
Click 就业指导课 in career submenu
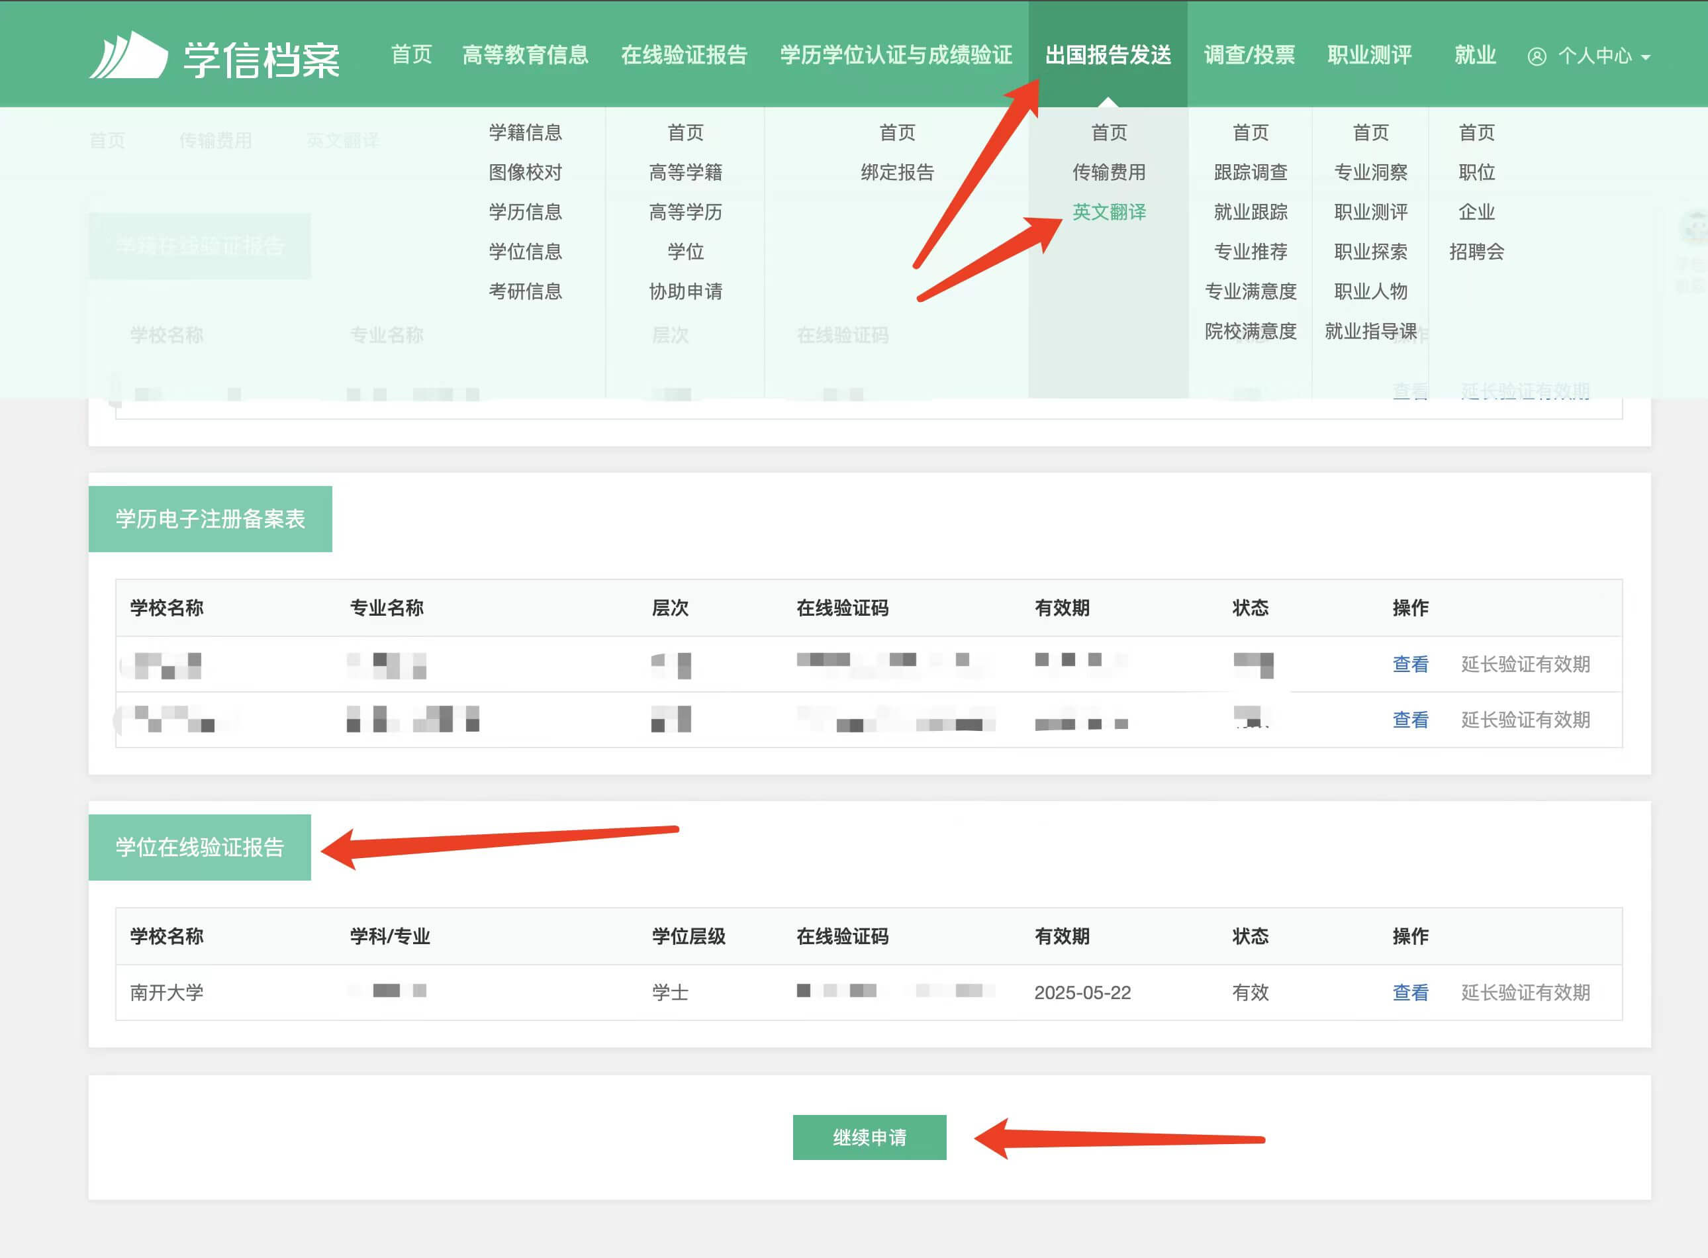1370,330
